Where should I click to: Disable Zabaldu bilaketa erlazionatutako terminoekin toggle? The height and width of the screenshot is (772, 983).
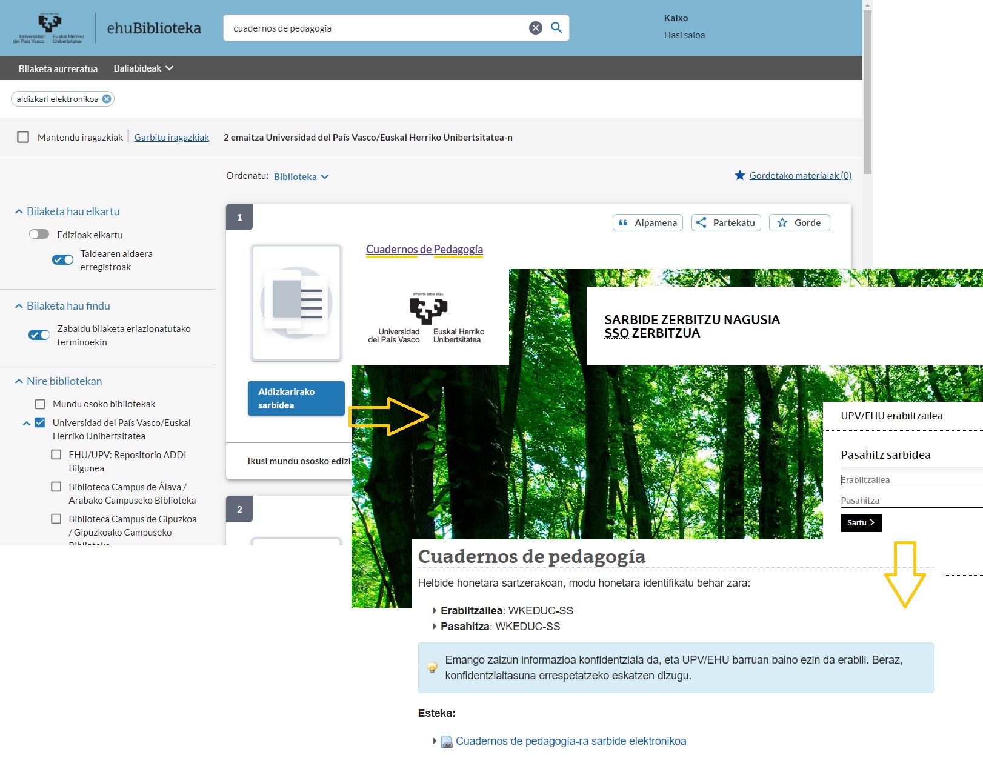coord(39,335)
